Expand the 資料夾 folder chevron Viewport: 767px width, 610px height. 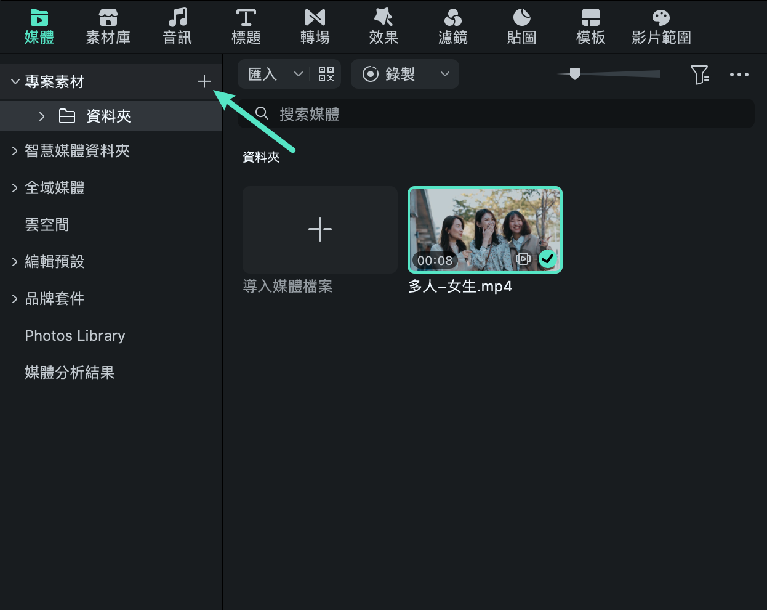tap(42, 116)
